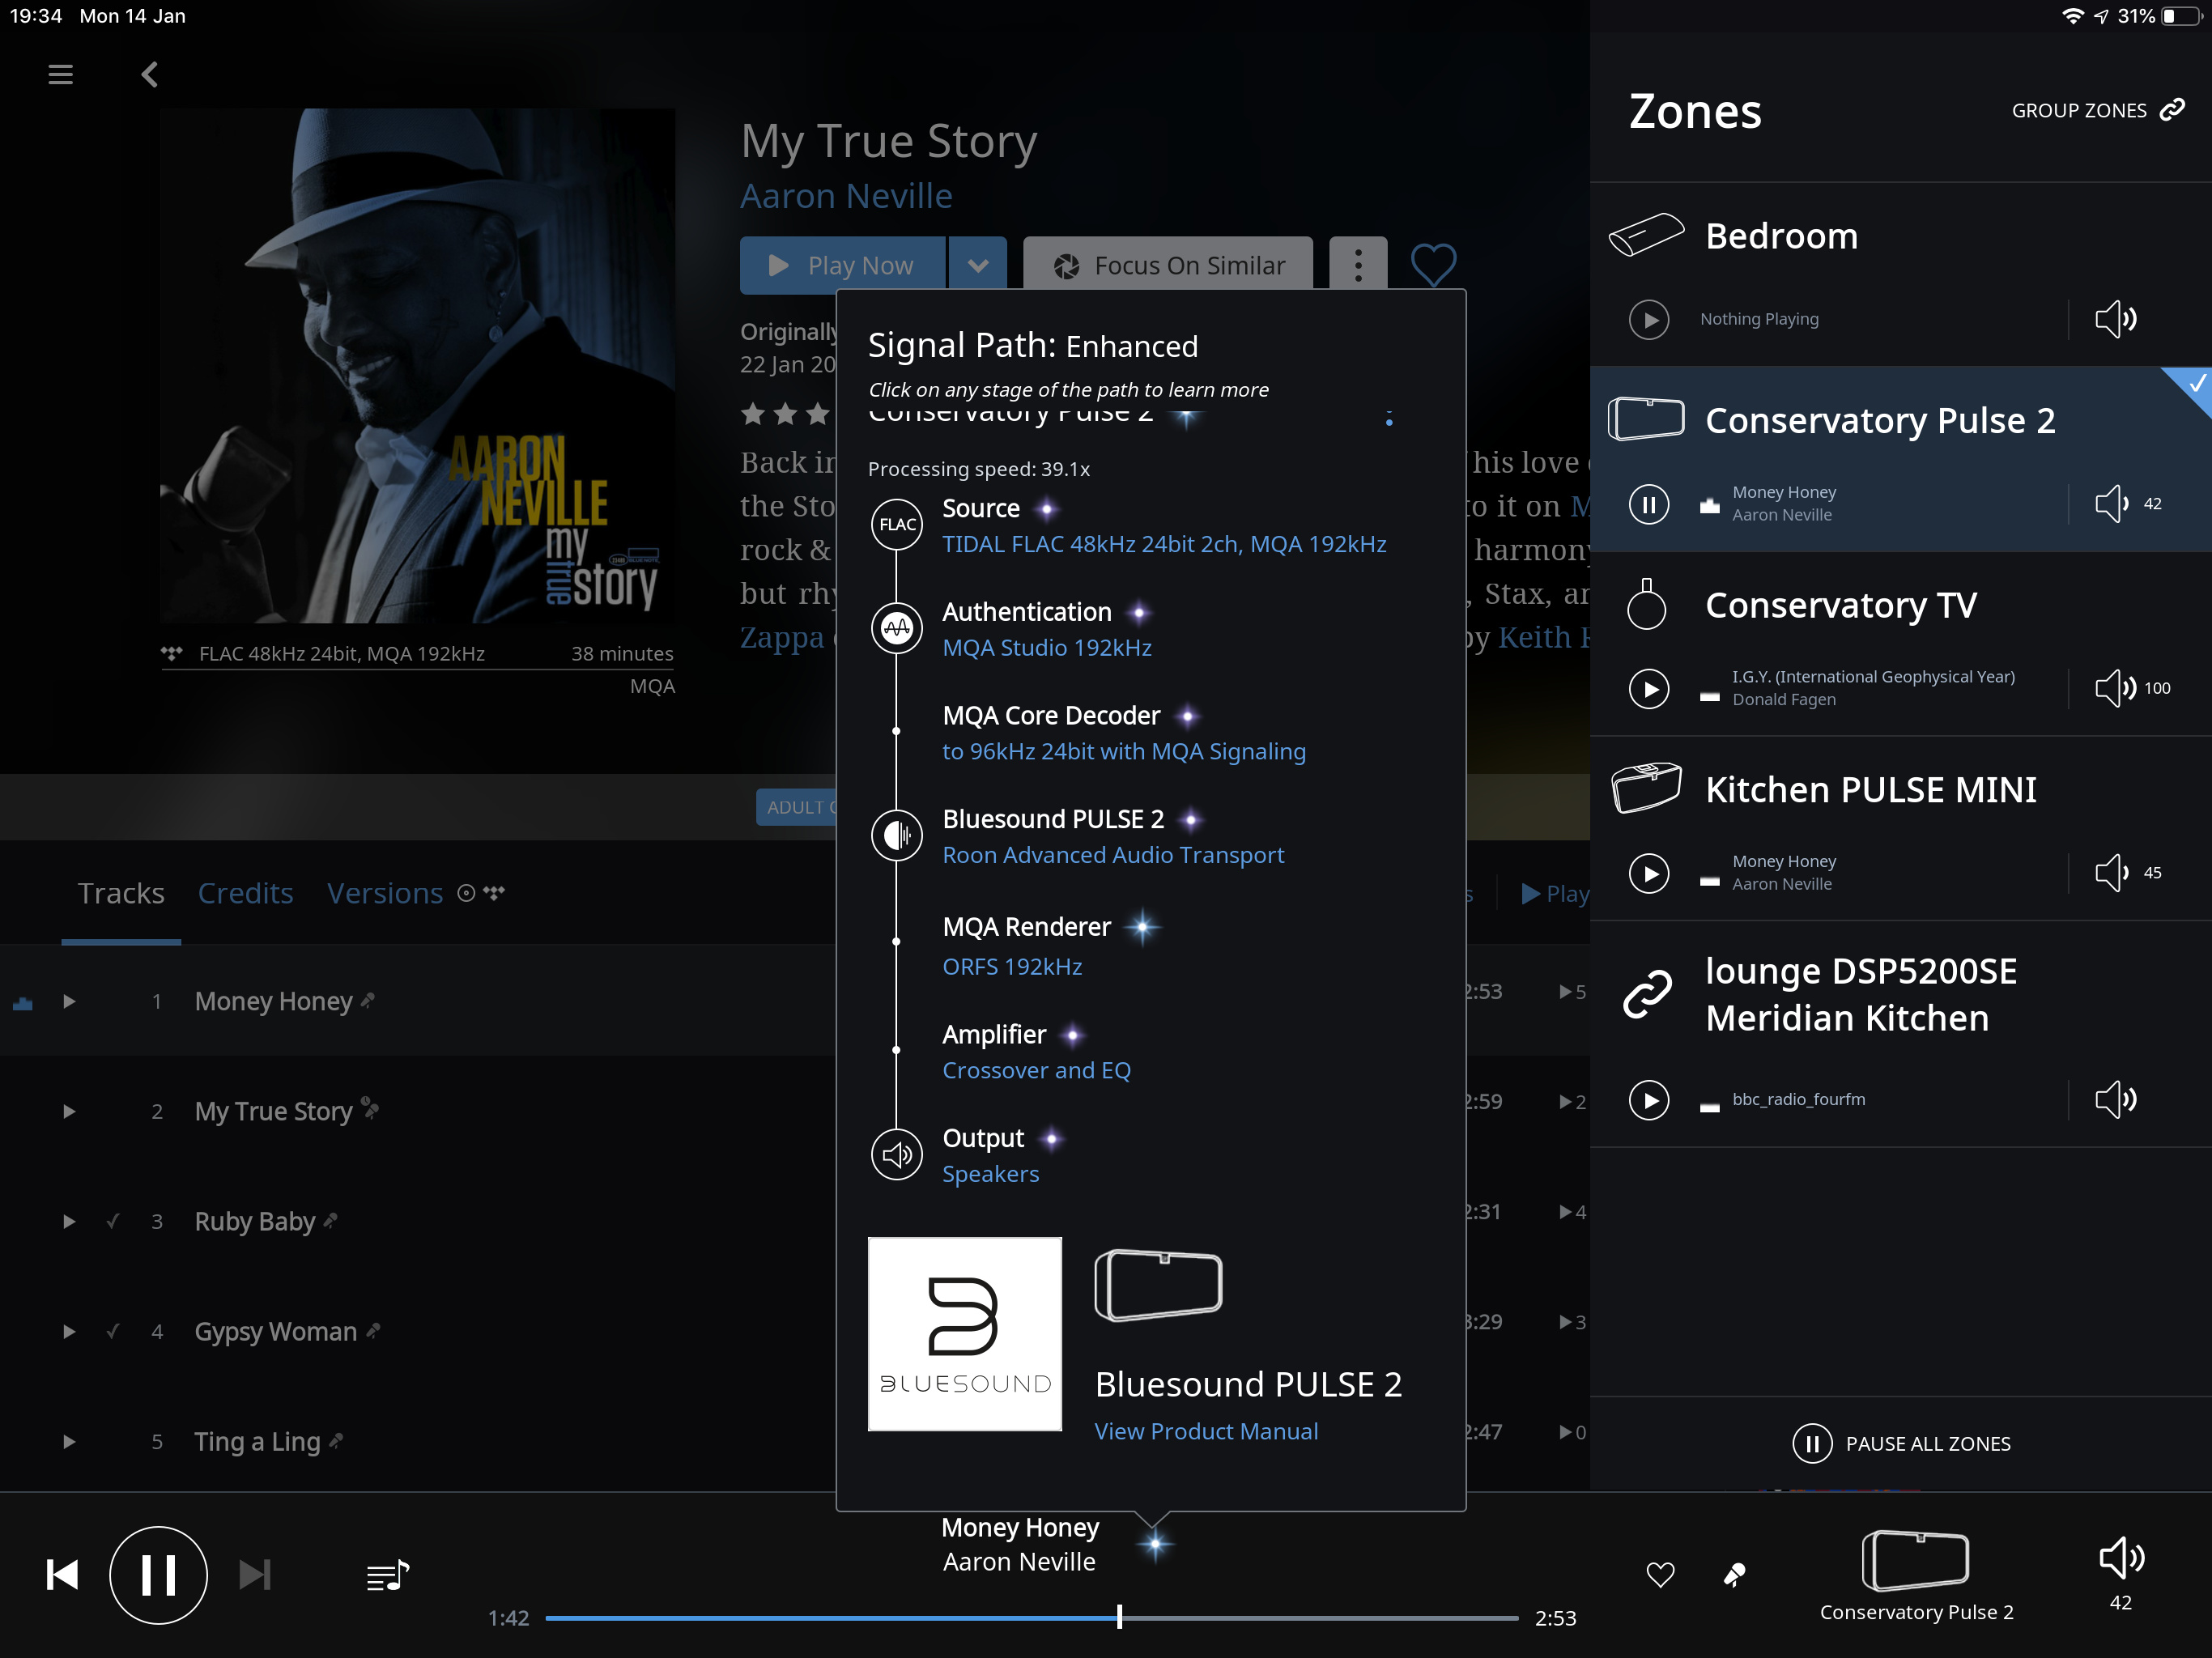Expand the Play Now dropdown arrow
2212x1658 pixels.
[x=977, y=265]
